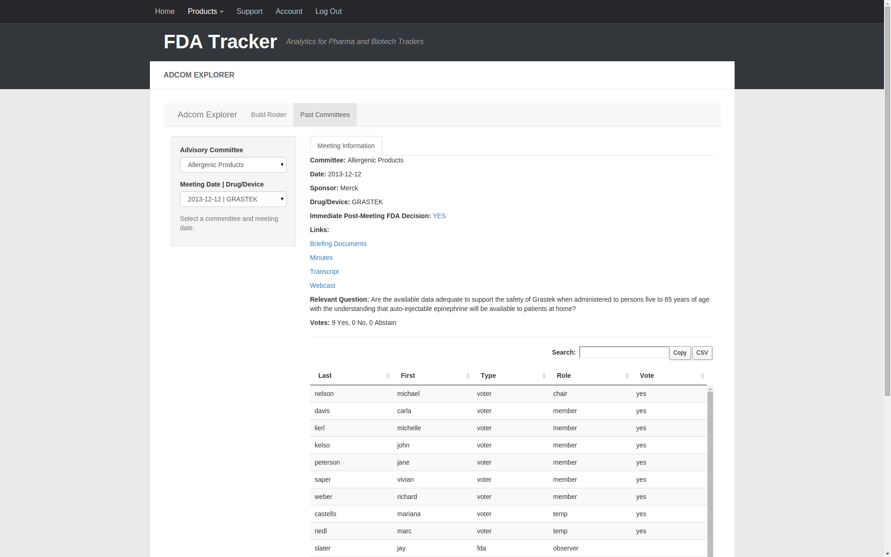
Task: Go to Support page
Action: [249, 11]
